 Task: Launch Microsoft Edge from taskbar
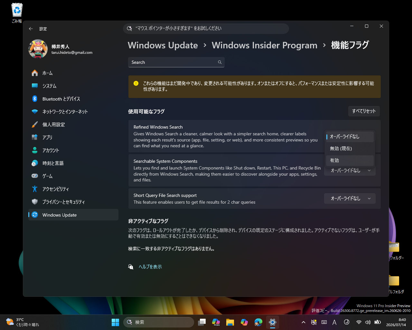click(258, 322)
